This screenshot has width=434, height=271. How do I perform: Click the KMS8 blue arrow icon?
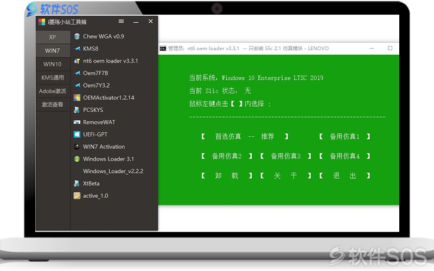[x=77, y=49]
